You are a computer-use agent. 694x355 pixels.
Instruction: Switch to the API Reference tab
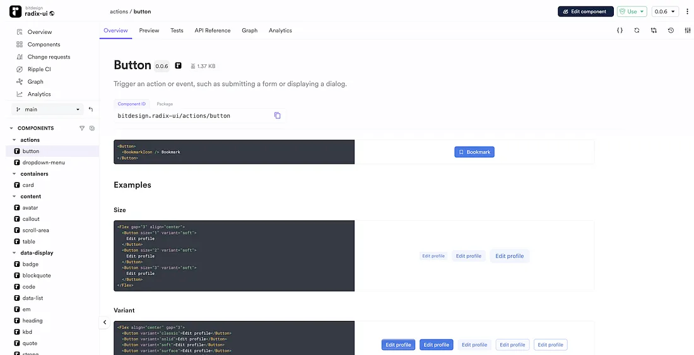pyautogui.click(x=212, y=30)
